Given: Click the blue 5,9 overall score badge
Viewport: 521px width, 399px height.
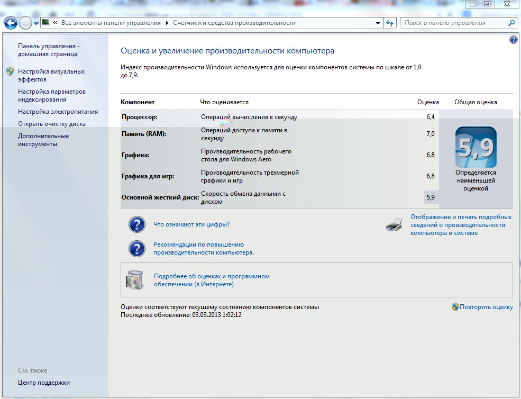Looking at the screenshot, I should click(476, 148).
